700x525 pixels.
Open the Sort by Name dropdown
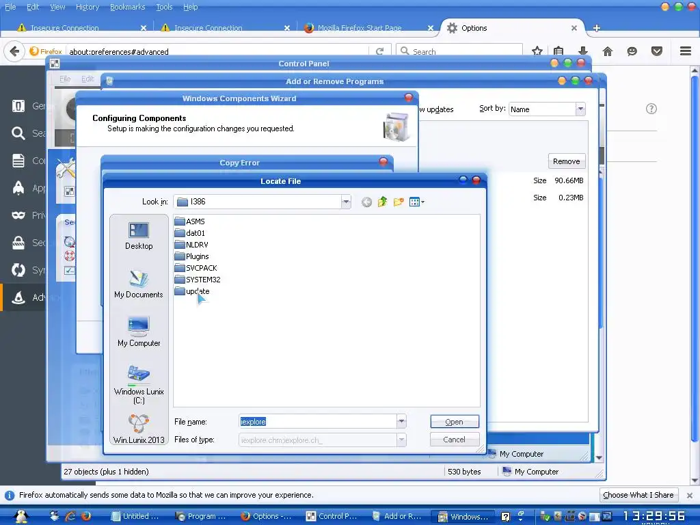pos(580,109)
